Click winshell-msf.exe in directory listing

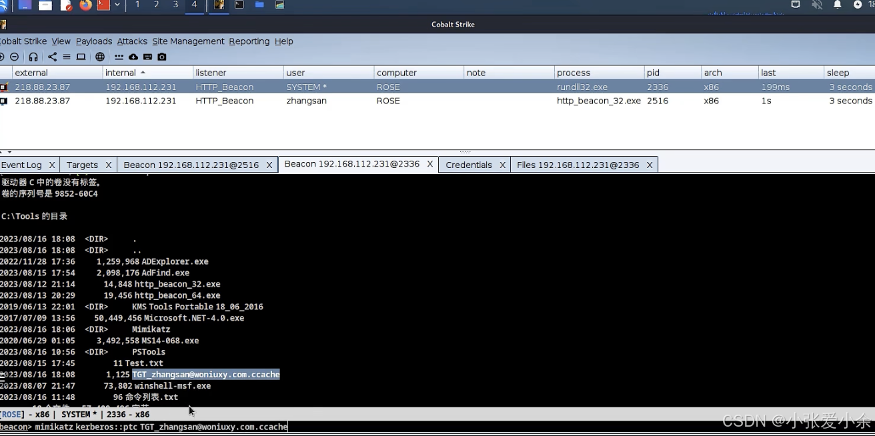click(173, 386)
